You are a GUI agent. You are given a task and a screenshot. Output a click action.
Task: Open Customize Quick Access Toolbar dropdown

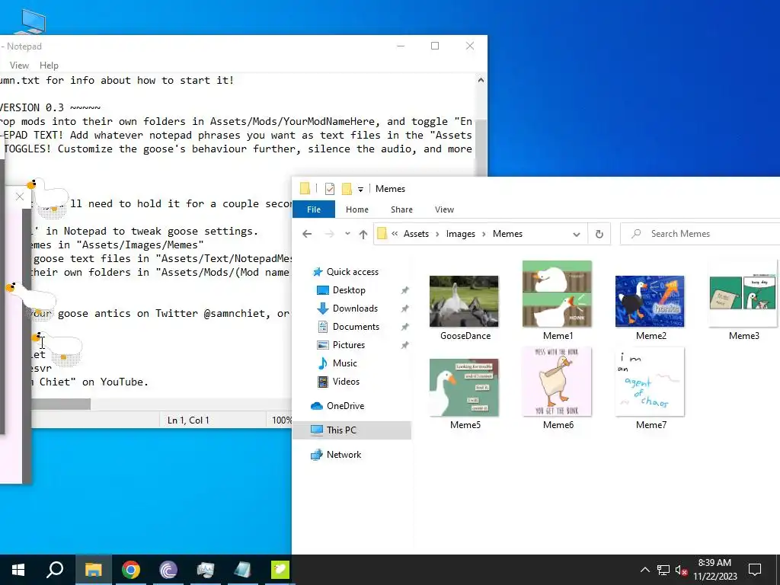tap(360, 189)
